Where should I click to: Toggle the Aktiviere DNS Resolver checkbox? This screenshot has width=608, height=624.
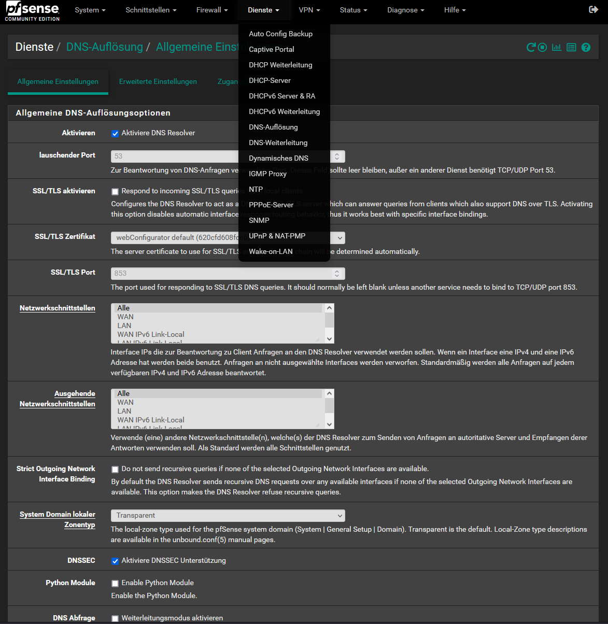pos(115,134)
